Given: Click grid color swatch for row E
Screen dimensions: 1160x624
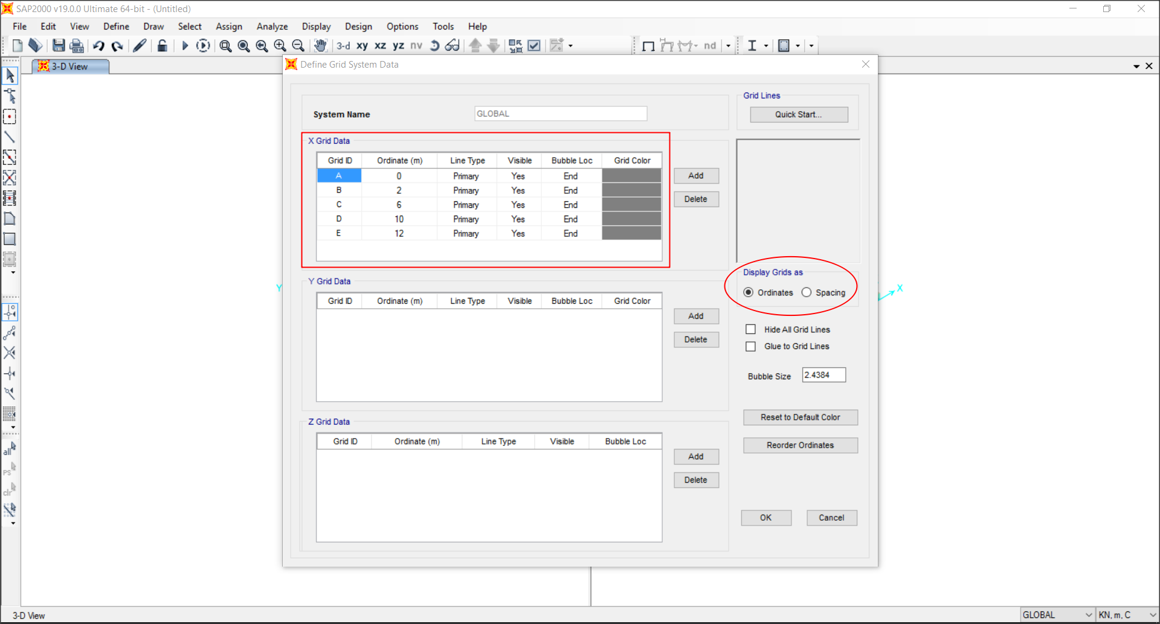Looking at the screenshot, I should point(631,233).
